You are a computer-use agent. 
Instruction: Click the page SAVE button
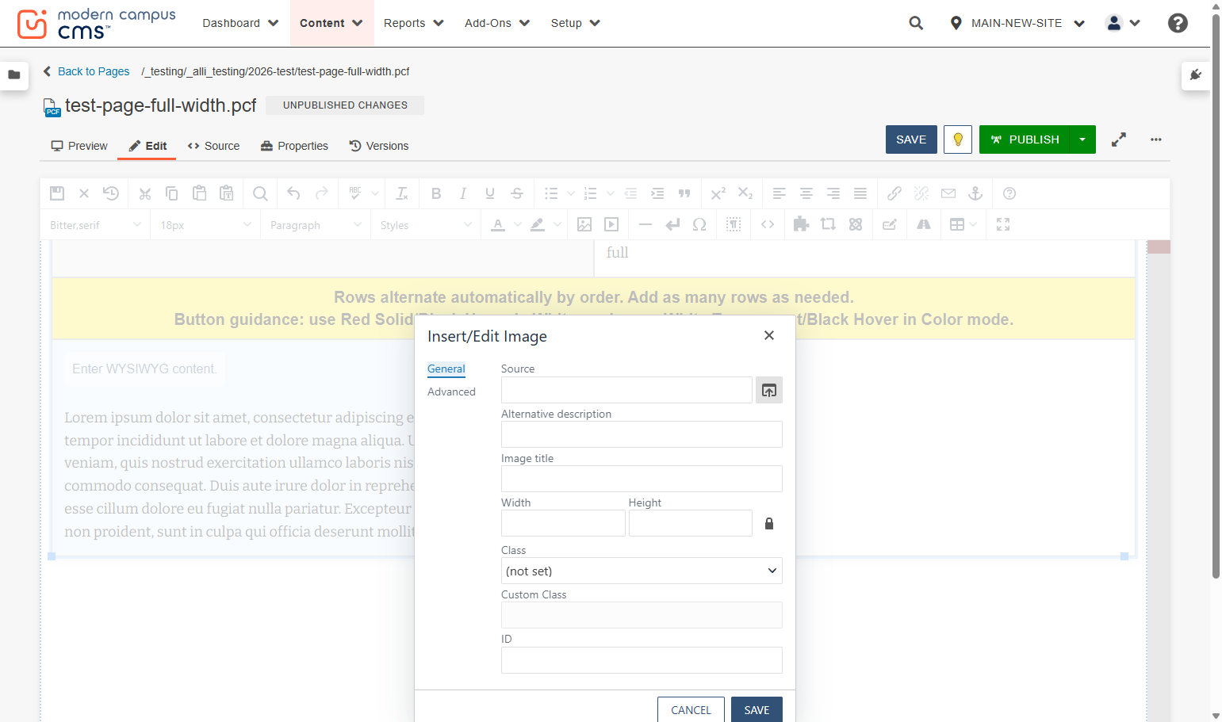[x=911, y=139]
